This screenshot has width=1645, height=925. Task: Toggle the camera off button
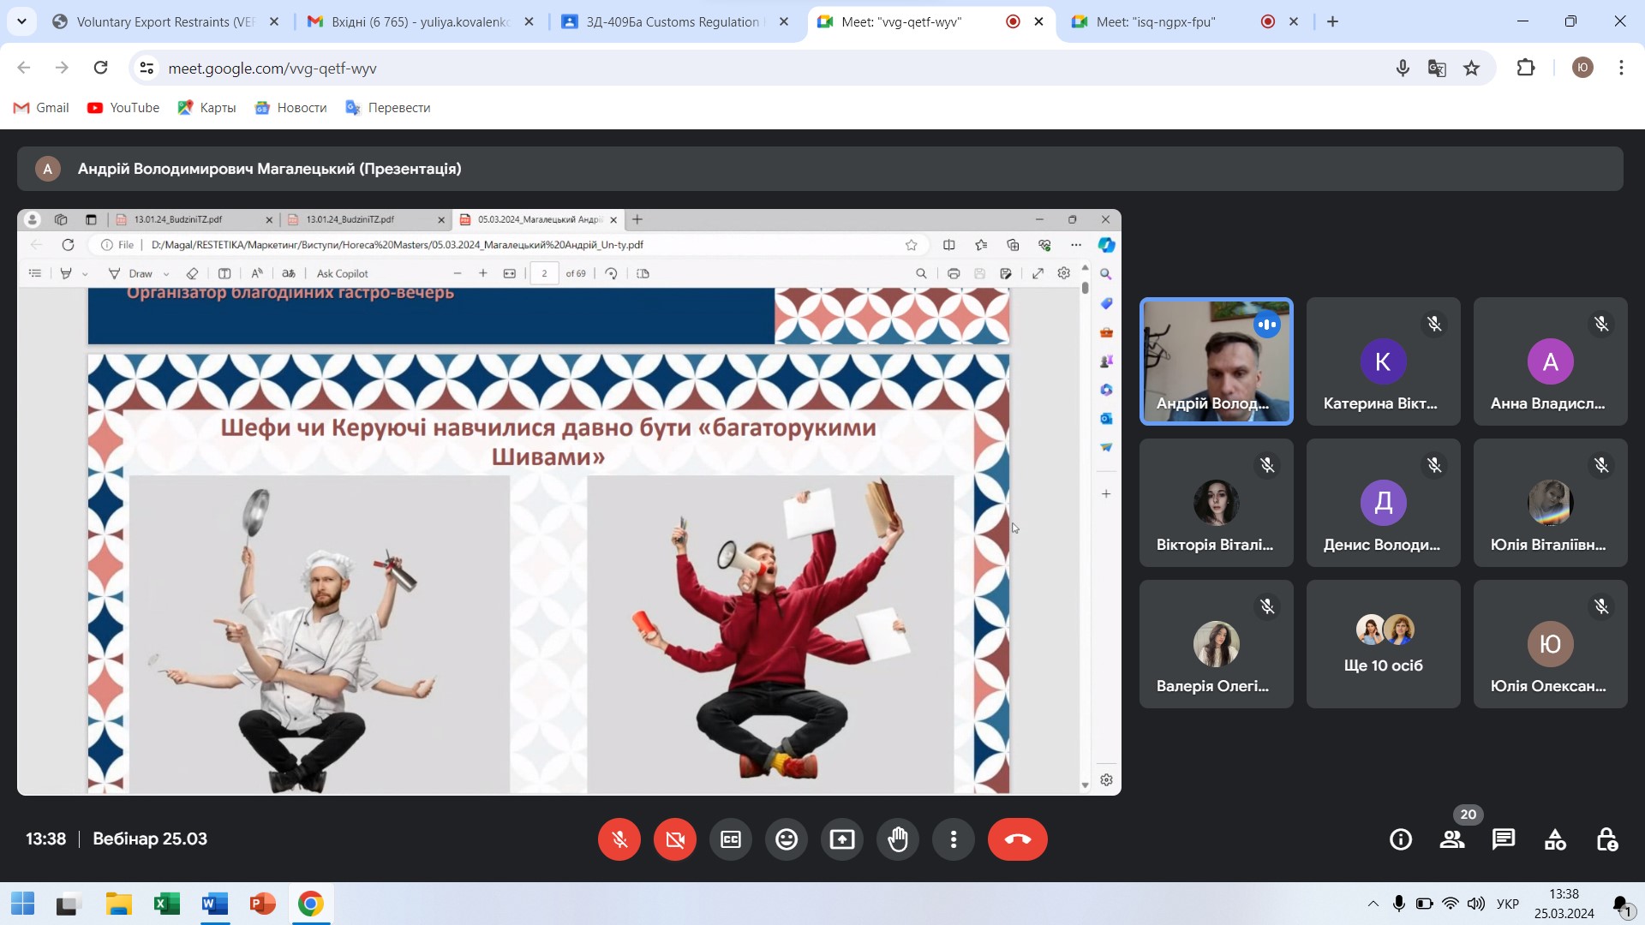[x=674, y=839]
